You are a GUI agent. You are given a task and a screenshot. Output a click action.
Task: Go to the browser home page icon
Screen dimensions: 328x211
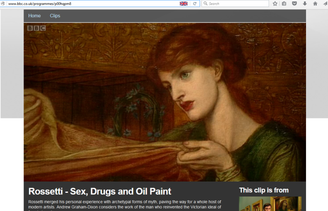pyautogui.click(x=315, y=4)
